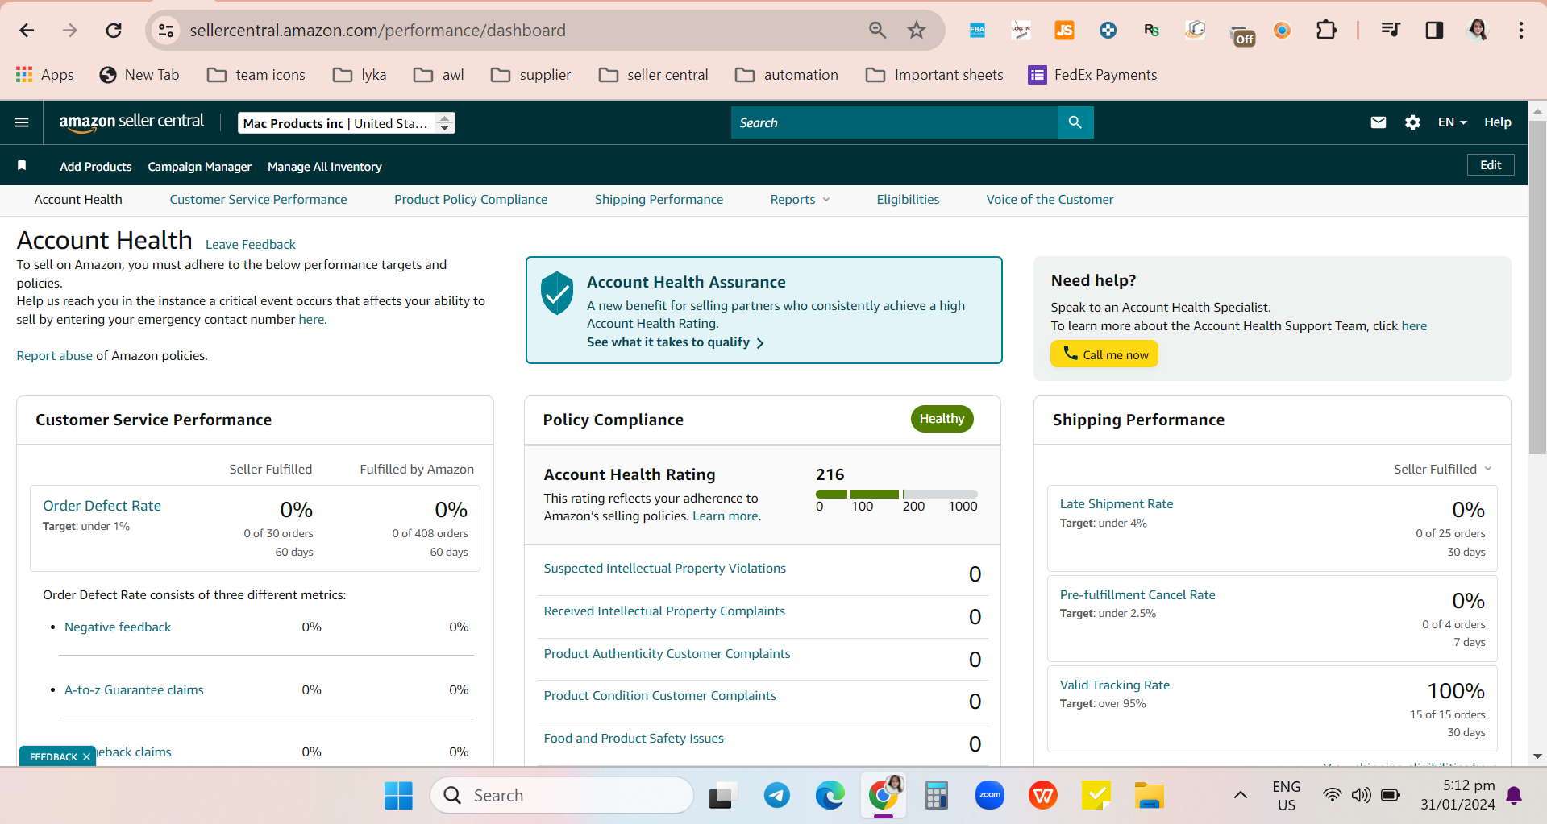Open the Account Health tab
The width and height of the screenshot is (1547, 824).
click(78, 200)
